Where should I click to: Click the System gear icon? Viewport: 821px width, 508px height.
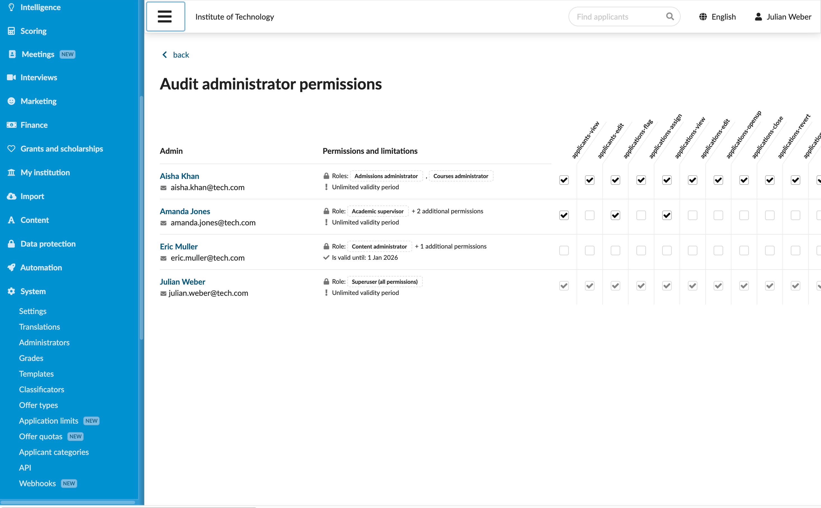click(11, 291)
